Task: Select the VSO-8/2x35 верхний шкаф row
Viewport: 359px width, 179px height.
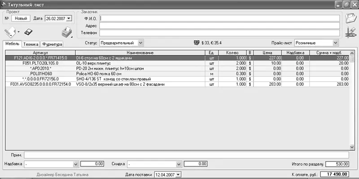Action: 177,84
